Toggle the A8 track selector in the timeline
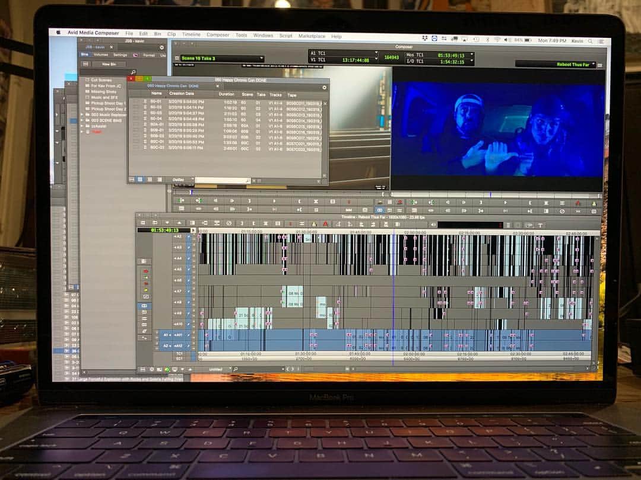 point(178,302)
